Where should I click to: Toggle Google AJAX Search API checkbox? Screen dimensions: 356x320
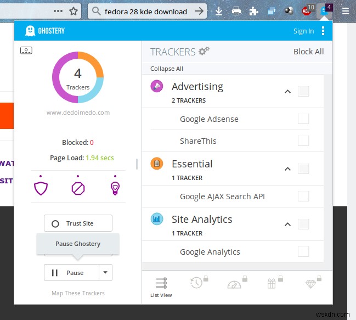(x=303, y=196)
